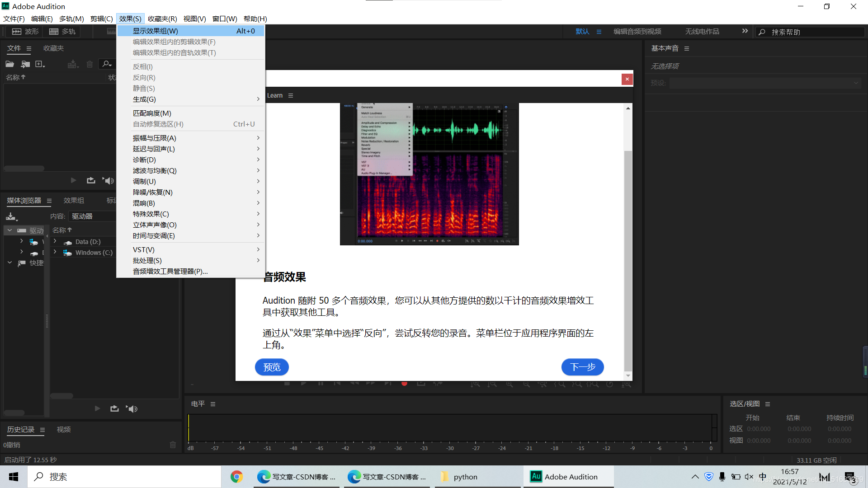This screenshot has height=488, width=868.
Task: Click the 下一步 button
Action: [x=582, y=367]
